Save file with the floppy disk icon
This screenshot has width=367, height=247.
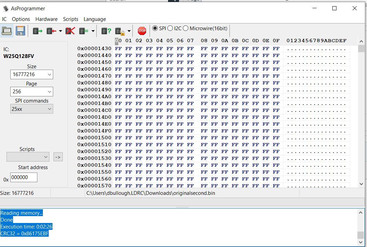(x=20, y=31)
